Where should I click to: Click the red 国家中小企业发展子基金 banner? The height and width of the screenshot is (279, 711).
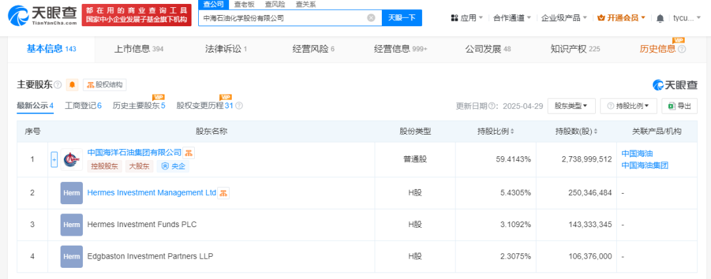136,15
